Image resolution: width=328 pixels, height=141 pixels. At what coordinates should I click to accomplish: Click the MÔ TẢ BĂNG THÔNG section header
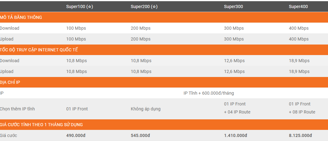pyautogui.click(x=21, y=17)
